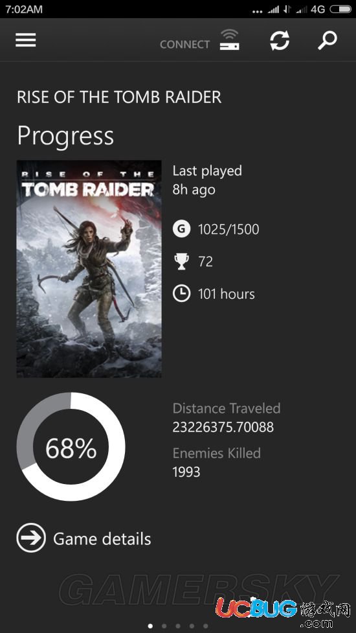Tap the 1025/1500 gamerscore value
Screen dimensions: 356x633
[x=228, y=229]
